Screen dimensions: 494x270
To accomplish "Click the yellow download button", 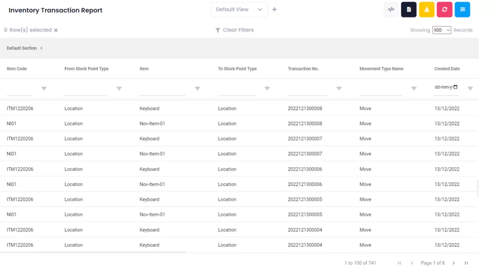I will tap(426, 10).
